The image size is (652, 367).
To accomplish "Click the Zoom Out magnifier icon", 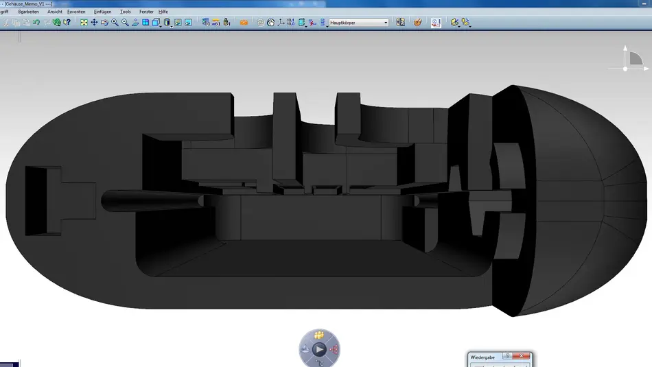I will (x=125, y=23).
